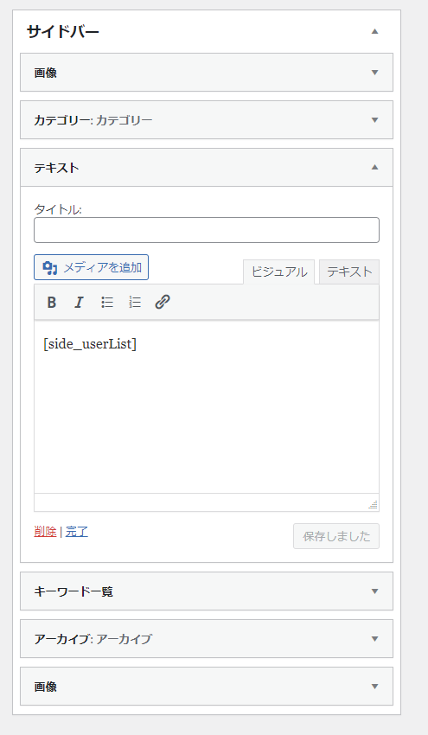Click the 保存しました button
Viewport: 428px width, 735px height.
pyautogui.click(x=336, y=536)
